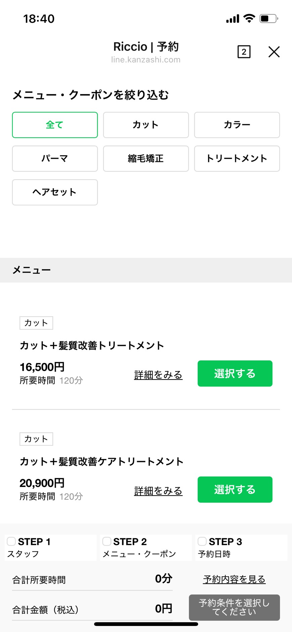Tap the cellular signal bars icon
This screenshot has width=292, height=632.
coord(233,19)
